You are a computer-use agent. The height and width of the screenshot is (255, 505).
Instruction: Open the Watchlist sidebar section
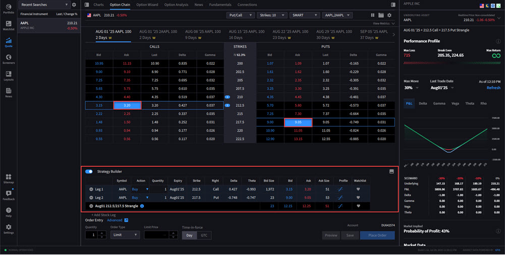pos(9,26)
